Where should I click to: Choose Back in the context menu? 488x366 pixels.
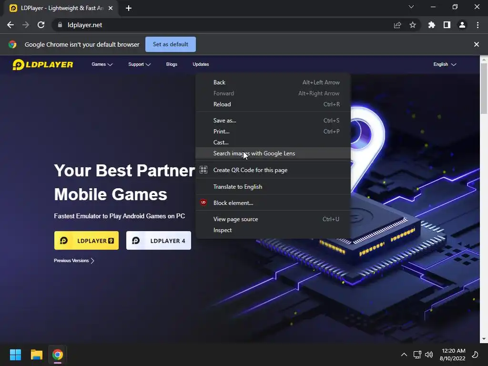pos(273,82)
